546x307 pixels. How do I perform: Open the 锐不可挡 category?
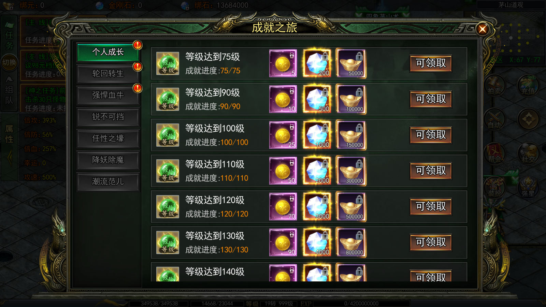tap(108, 117)
